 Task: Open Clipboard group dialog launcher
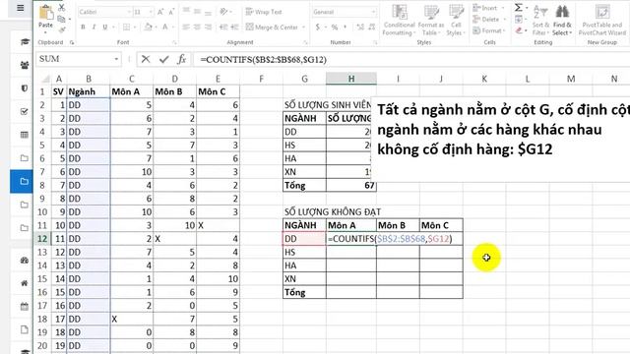pyautogui.click(x=72, y=42)
